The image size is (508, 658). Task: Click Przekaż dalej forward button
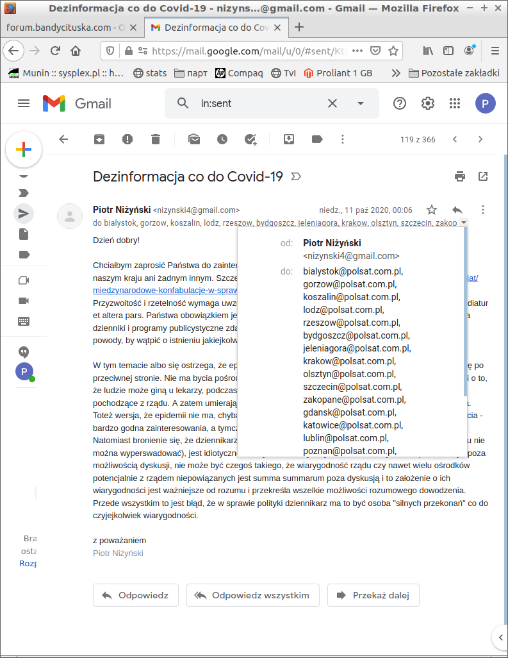click(x=373, y=595)
